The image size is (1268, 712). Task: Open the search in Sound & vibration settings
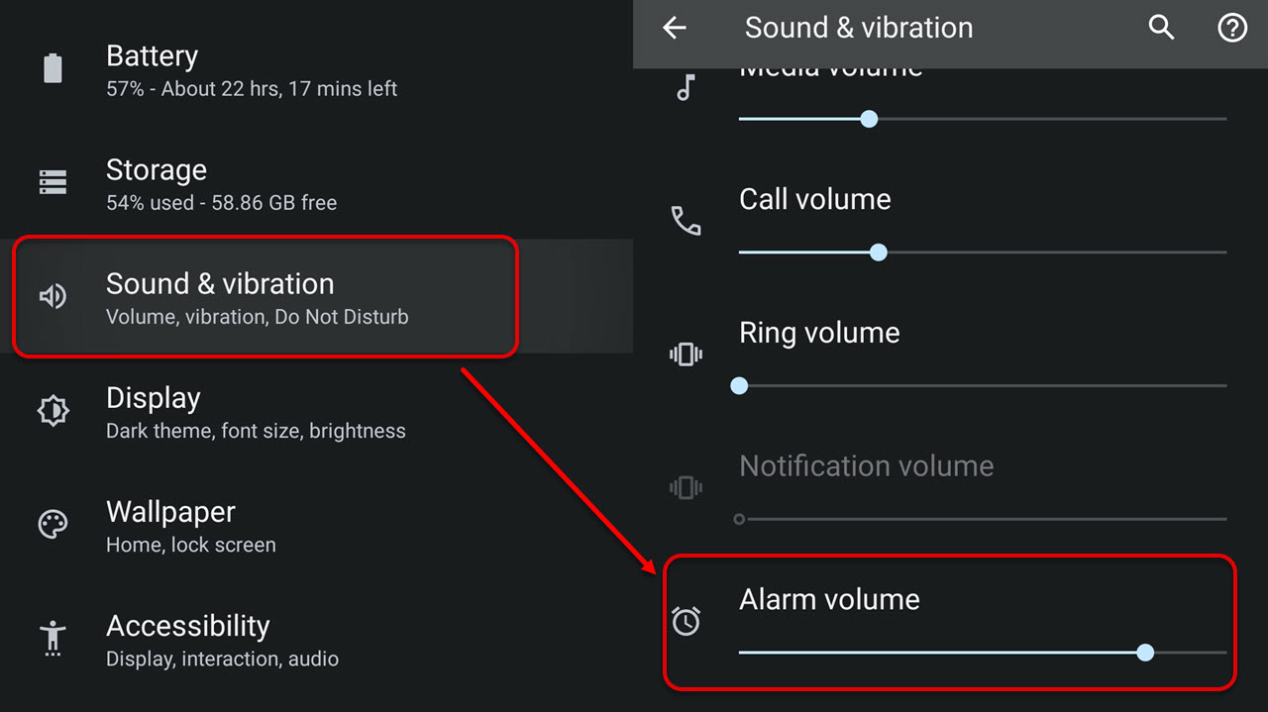1161,28
